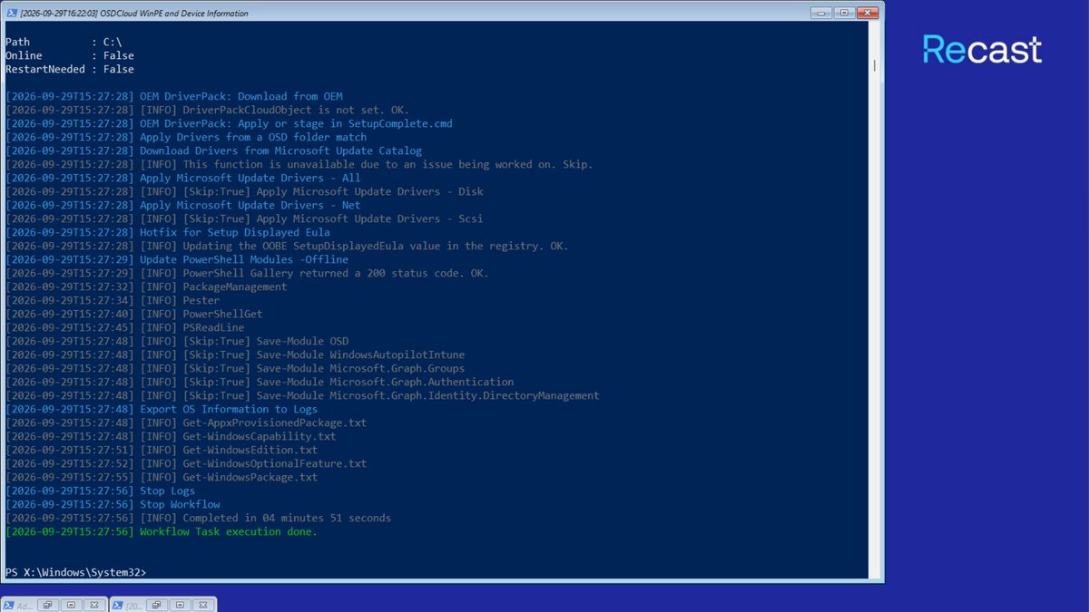Screen dimensions: 1089x612
Task: Maximize the minimized 'Ad...' window
Action: click(71, 605)
